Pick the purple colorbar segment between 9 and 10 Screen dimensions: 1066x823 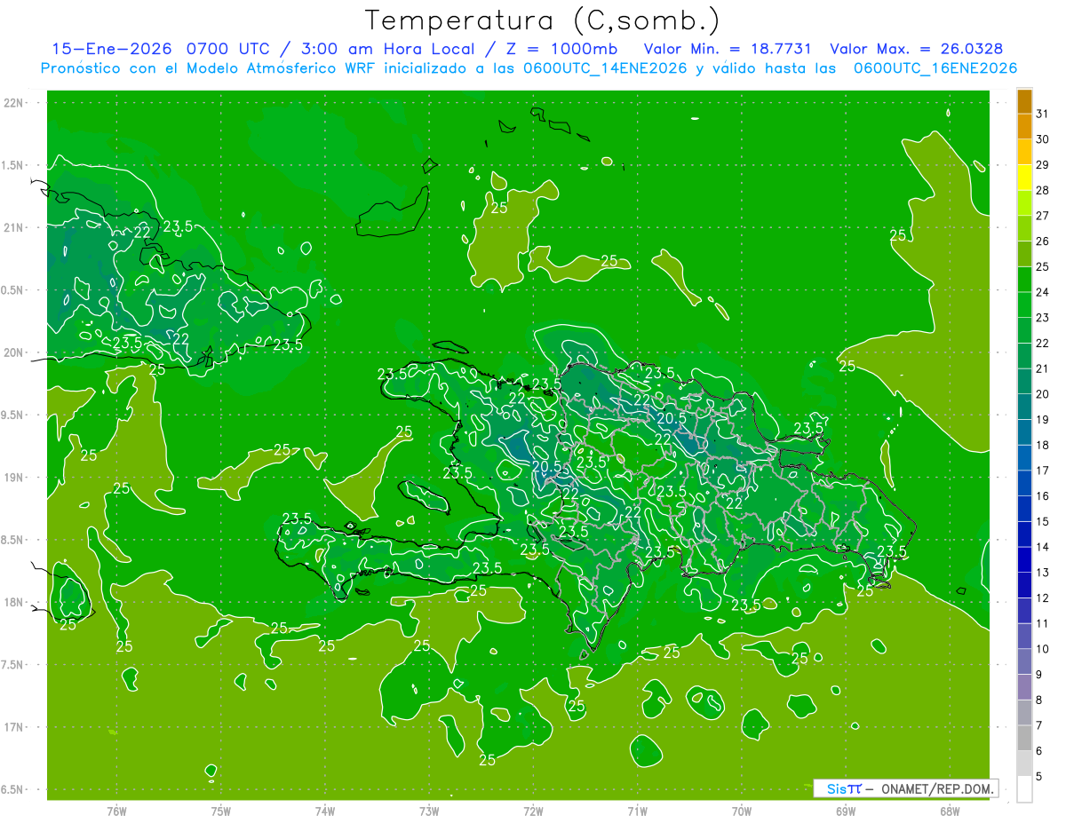point(1024,662)
